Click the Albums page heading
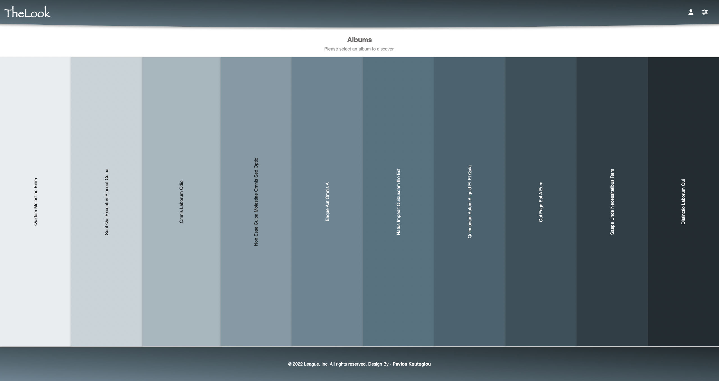 click(x=359, y=40)
